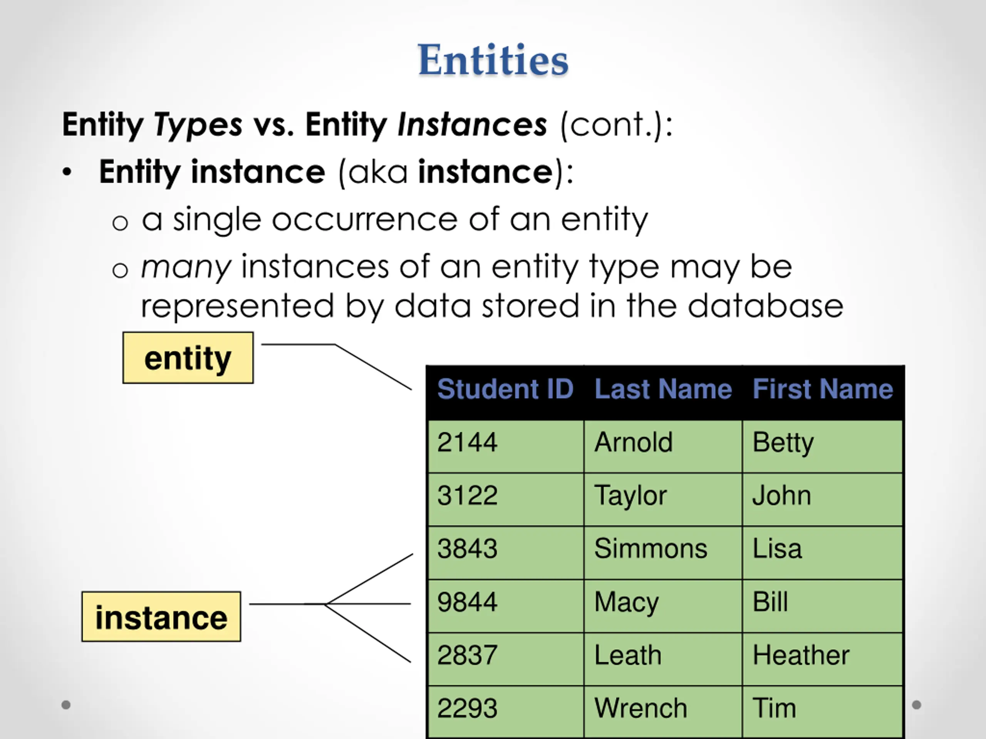The width and height of the screenshot is (986, 739).
Task: Click the 'Entity instance (aka instance):' bullet
Action: tap(336, 173)
